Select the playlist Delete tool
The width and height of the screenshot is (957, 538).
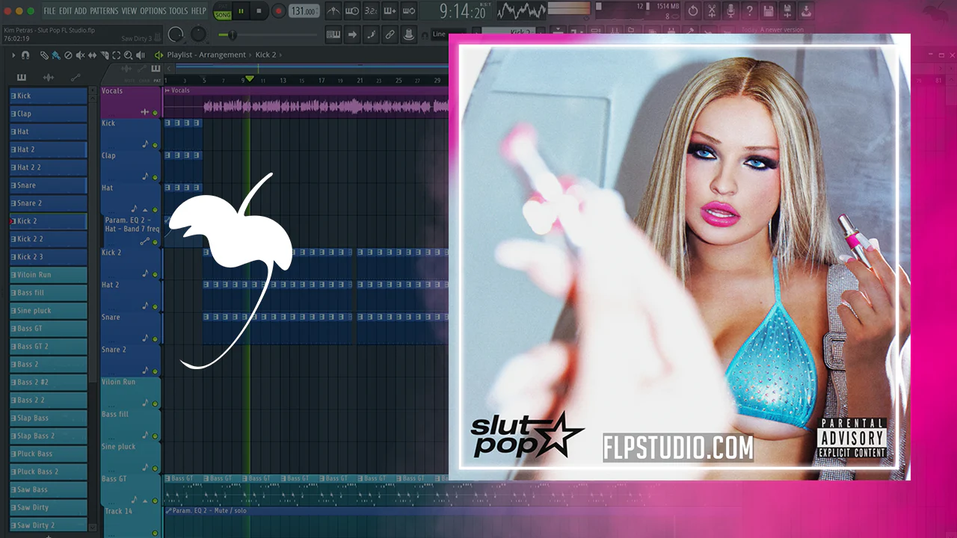(68, 55)
